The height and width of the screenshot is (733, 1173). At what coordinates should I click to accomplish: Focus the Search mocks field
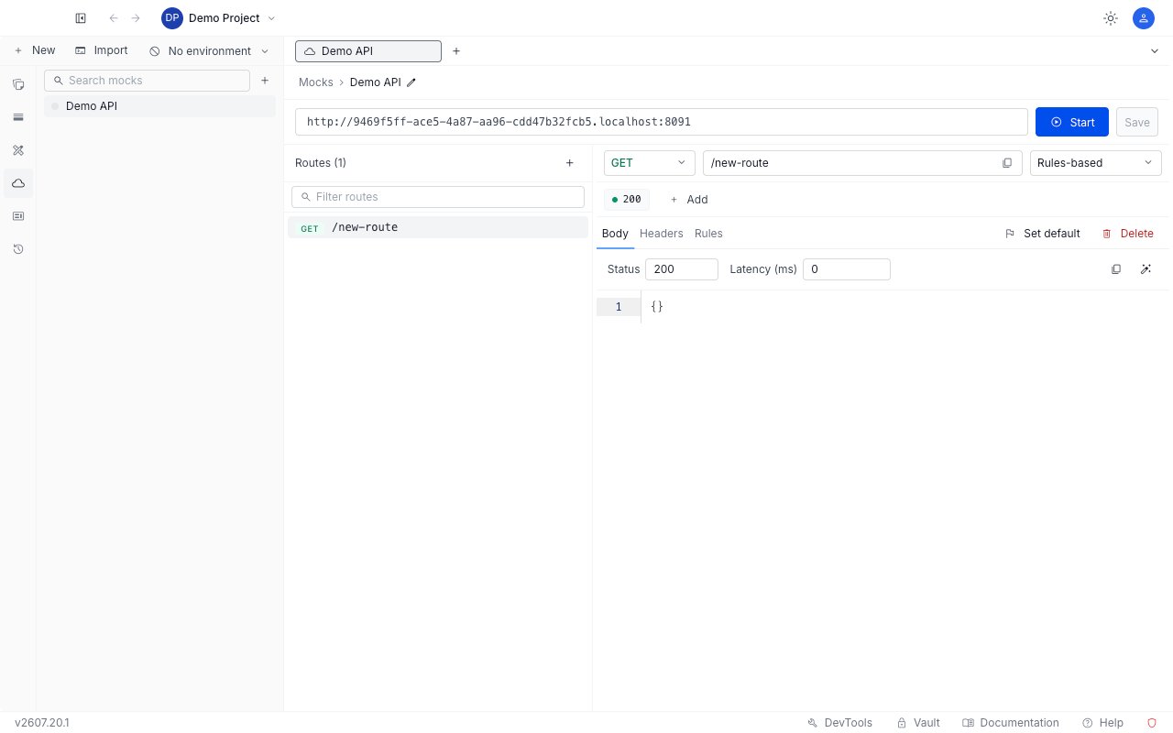(x=147, y=81)
